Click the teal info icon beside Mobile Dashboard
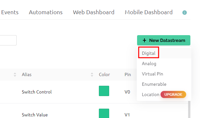This screenshot has width=200, height=118. (185, 13)
